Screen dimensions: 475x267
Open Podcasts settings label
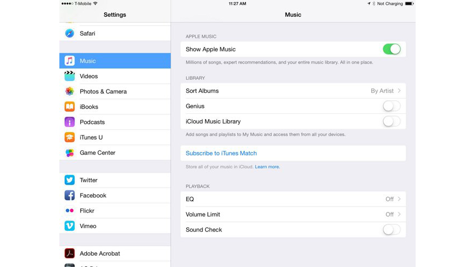pyautogui.click(x=92, y=122)
